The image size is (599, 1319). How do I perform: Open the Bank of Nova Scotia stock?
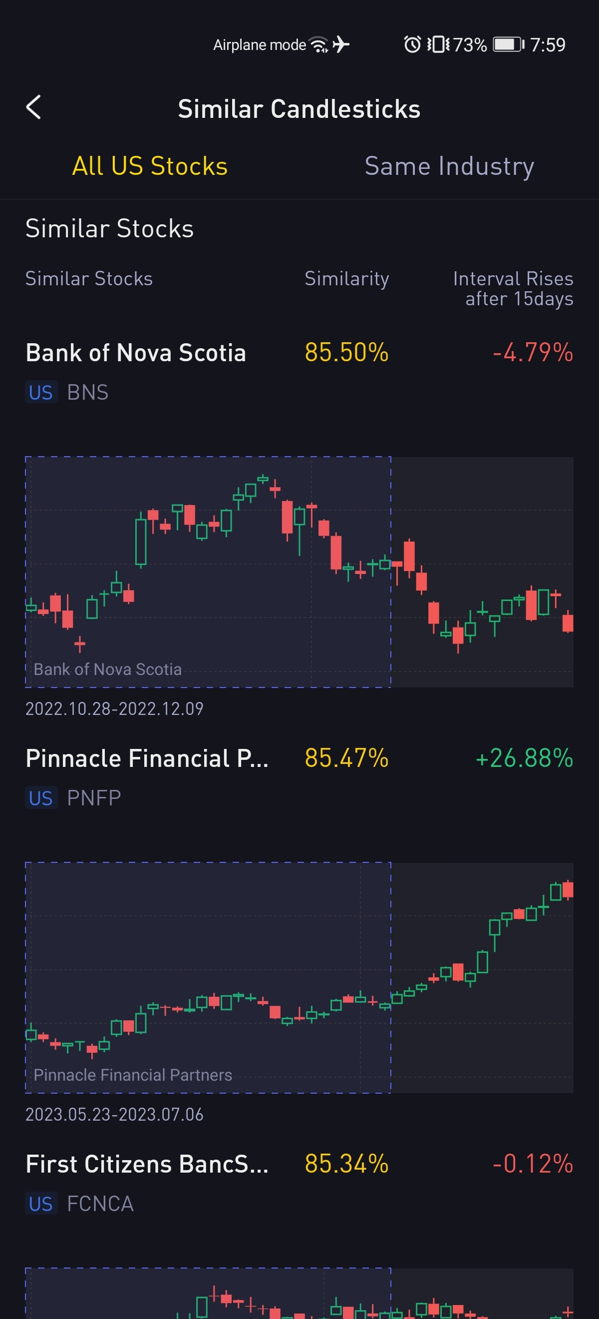tap(136, 353)
